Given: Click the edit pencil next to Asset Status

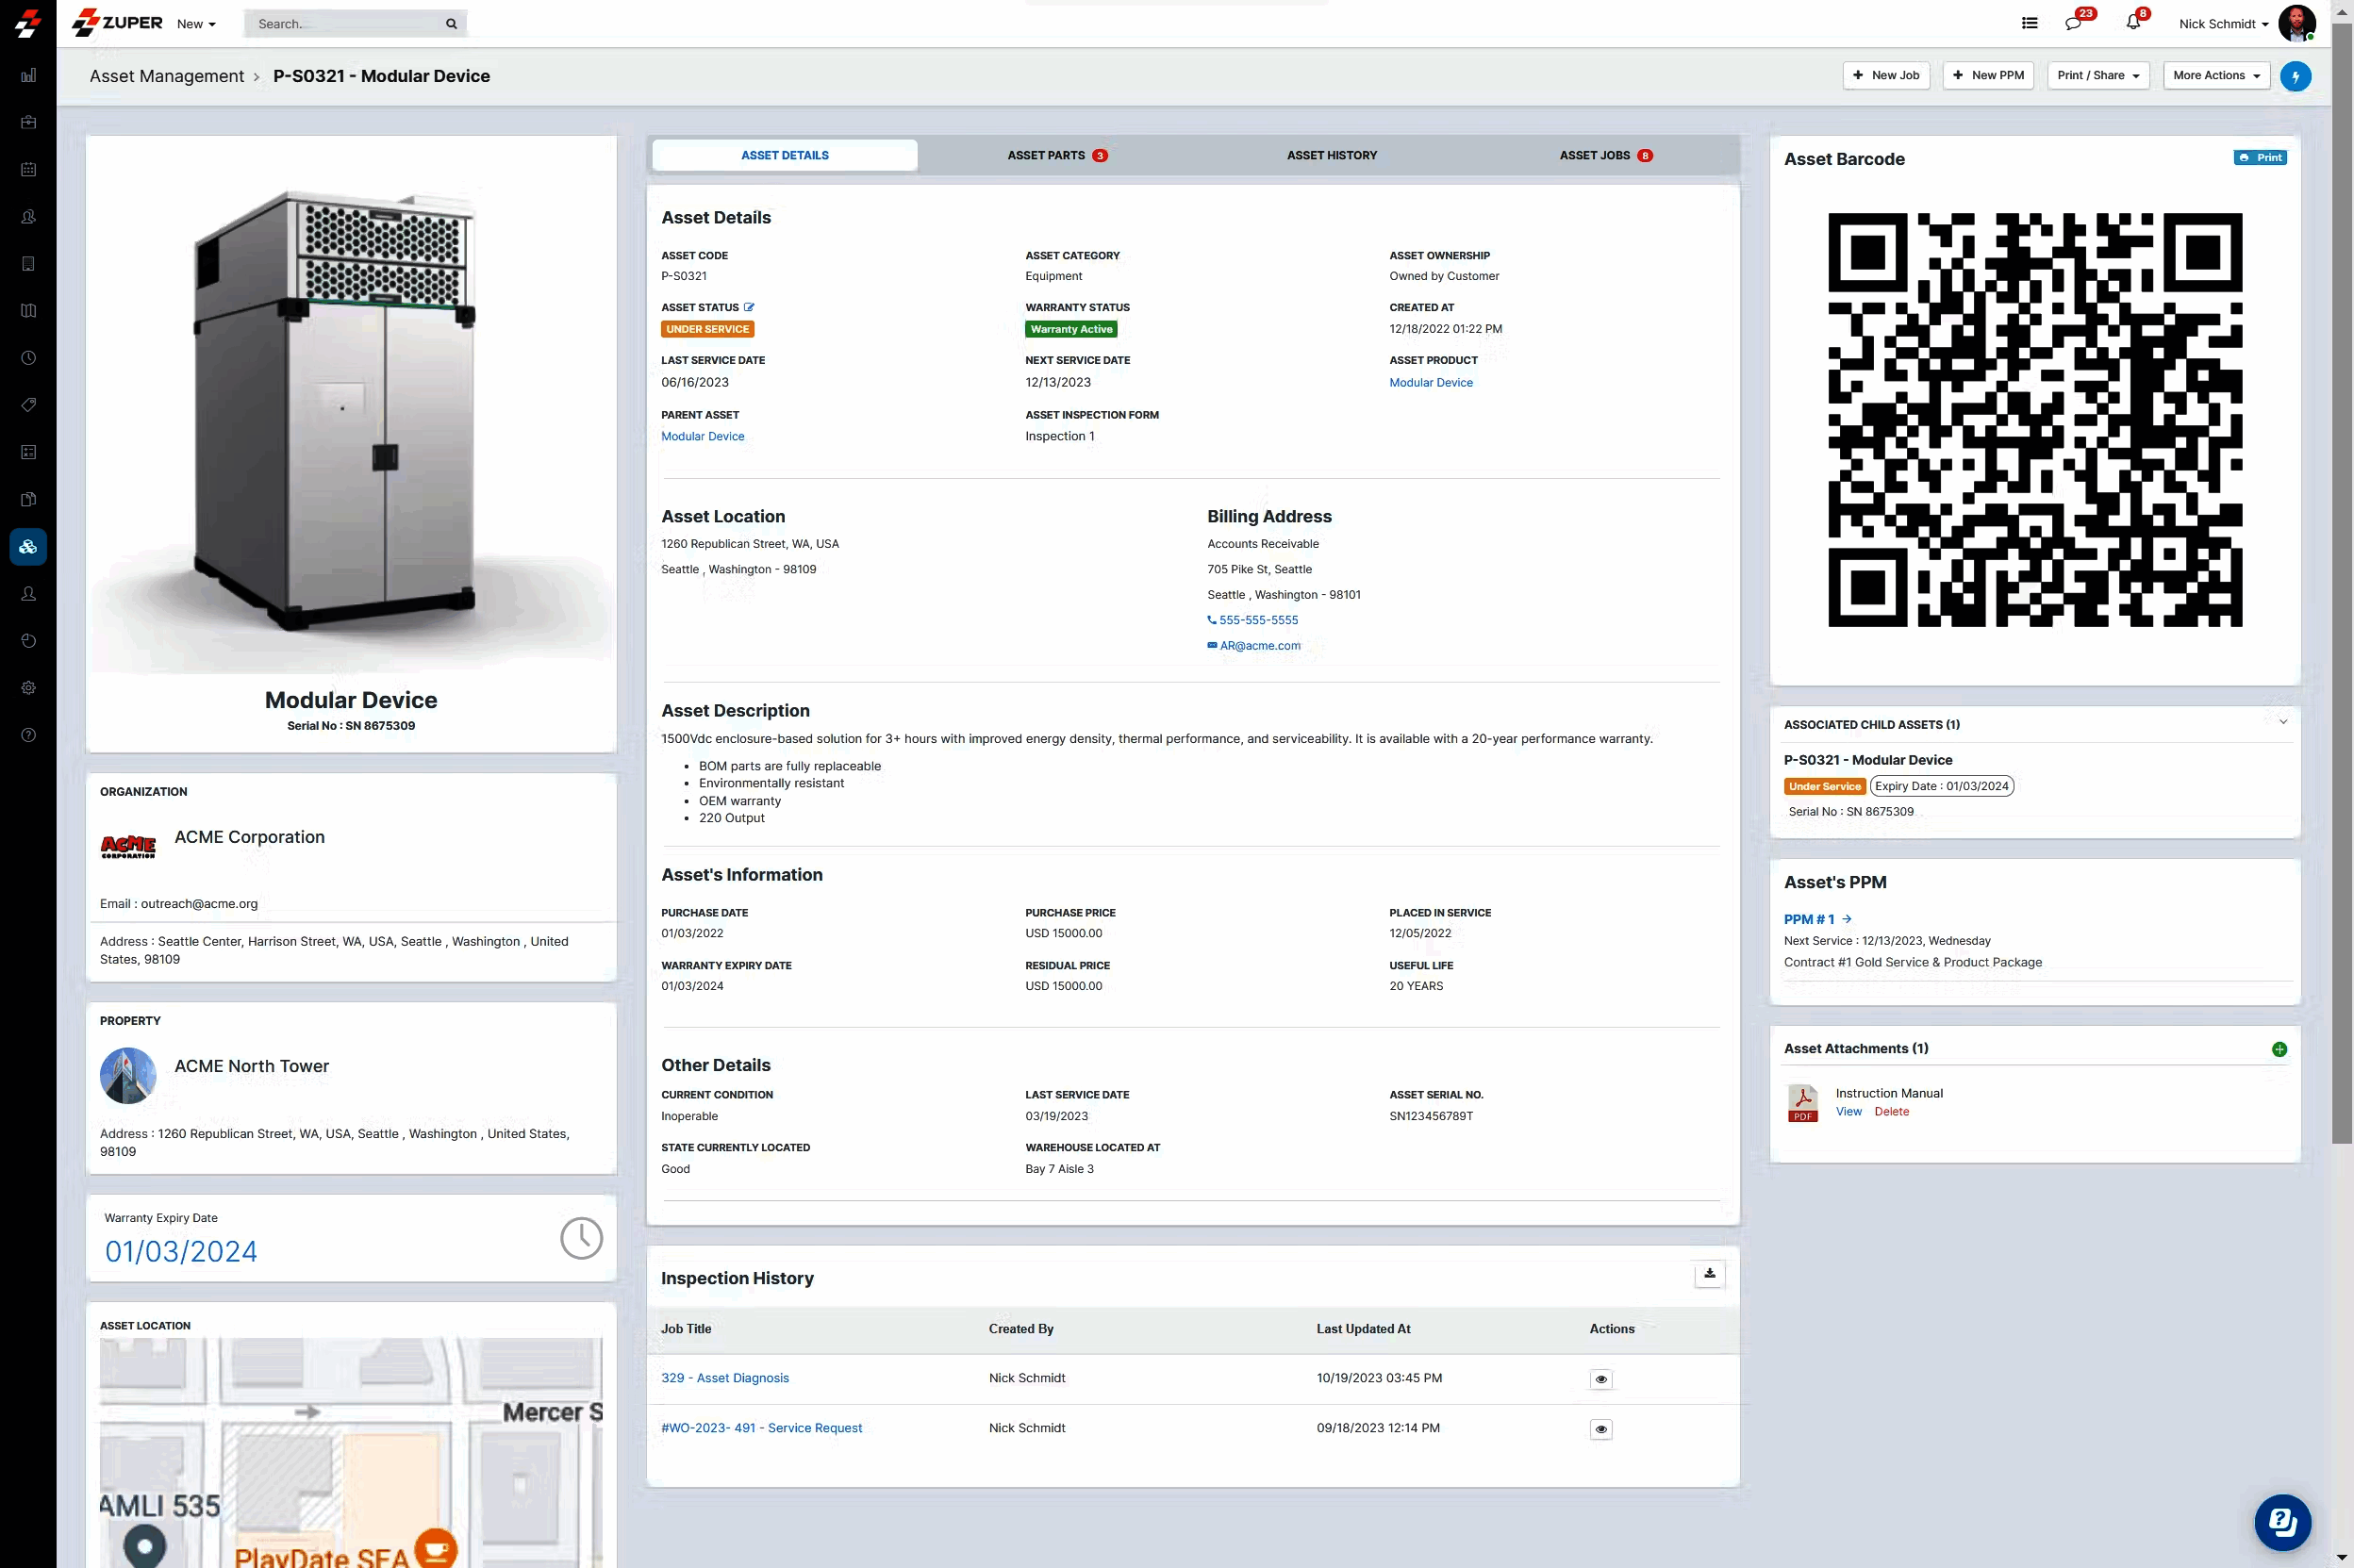Looking at the screenshot, I should pos(749,307).
